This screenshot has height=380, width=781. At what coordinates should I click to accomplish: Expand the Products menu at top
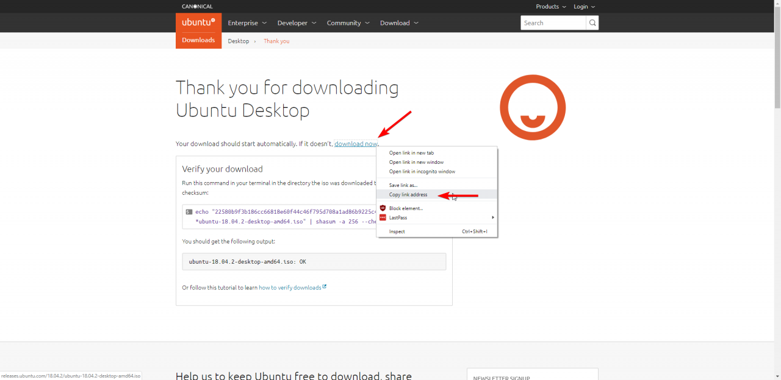[551, 7]
